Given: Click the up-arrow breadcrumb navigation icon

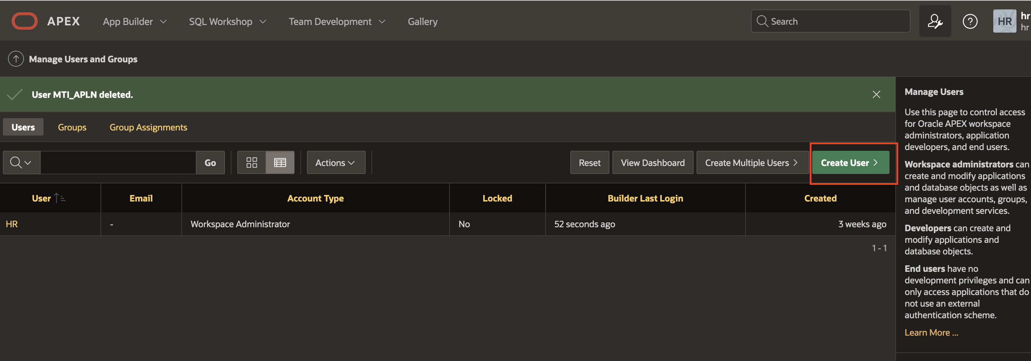Looking at the screenshot, I should pyautogui.click(x=16, y=58).
